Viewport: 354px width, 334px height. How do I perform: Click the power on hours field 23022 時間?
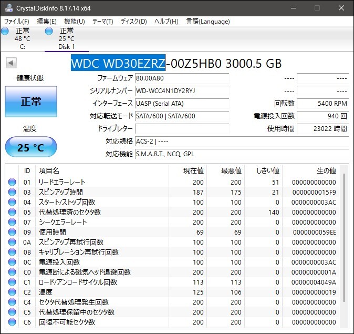323,129
